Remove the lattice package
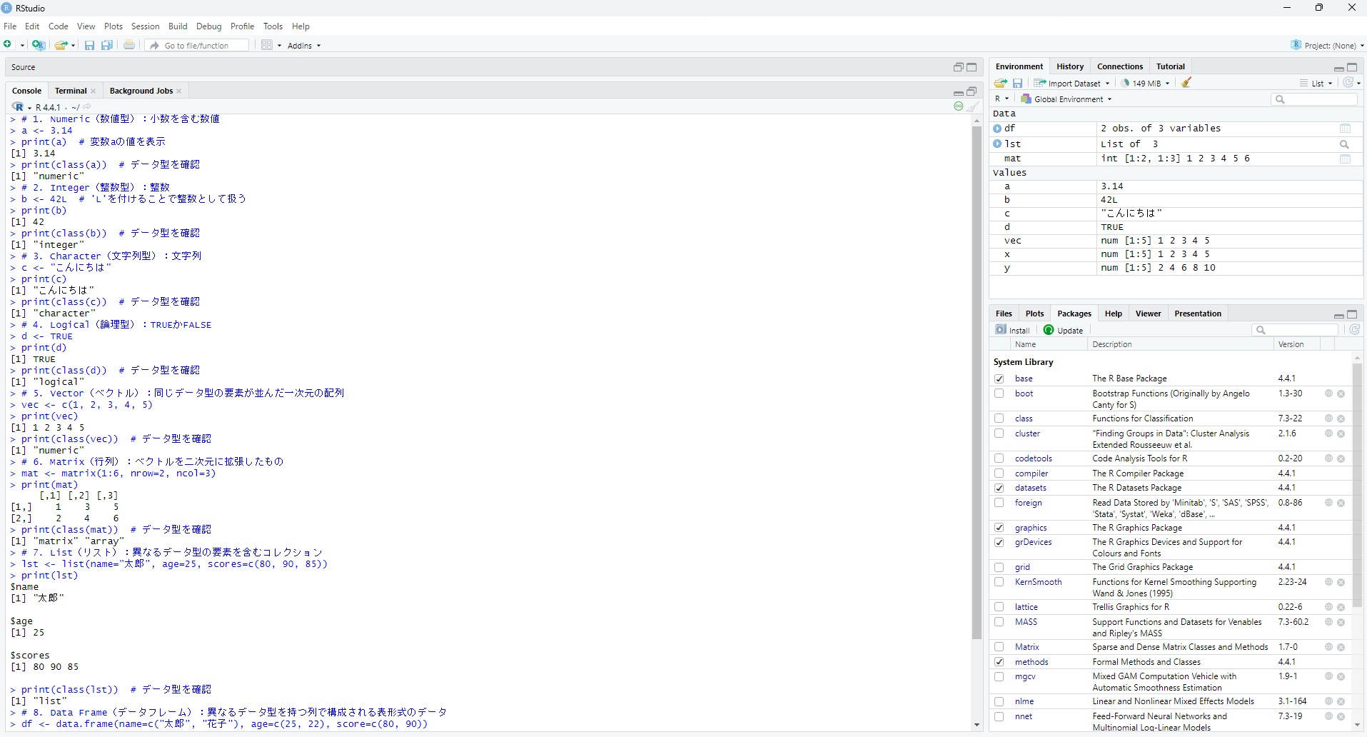This screenshot has height=737, width=1367. click(1341, 608)
